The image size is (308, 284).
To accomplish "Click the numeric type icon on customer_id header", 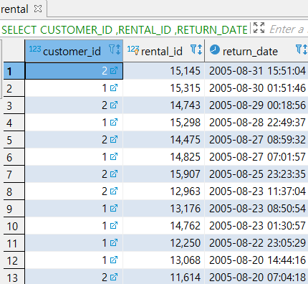I will point(35,49).
